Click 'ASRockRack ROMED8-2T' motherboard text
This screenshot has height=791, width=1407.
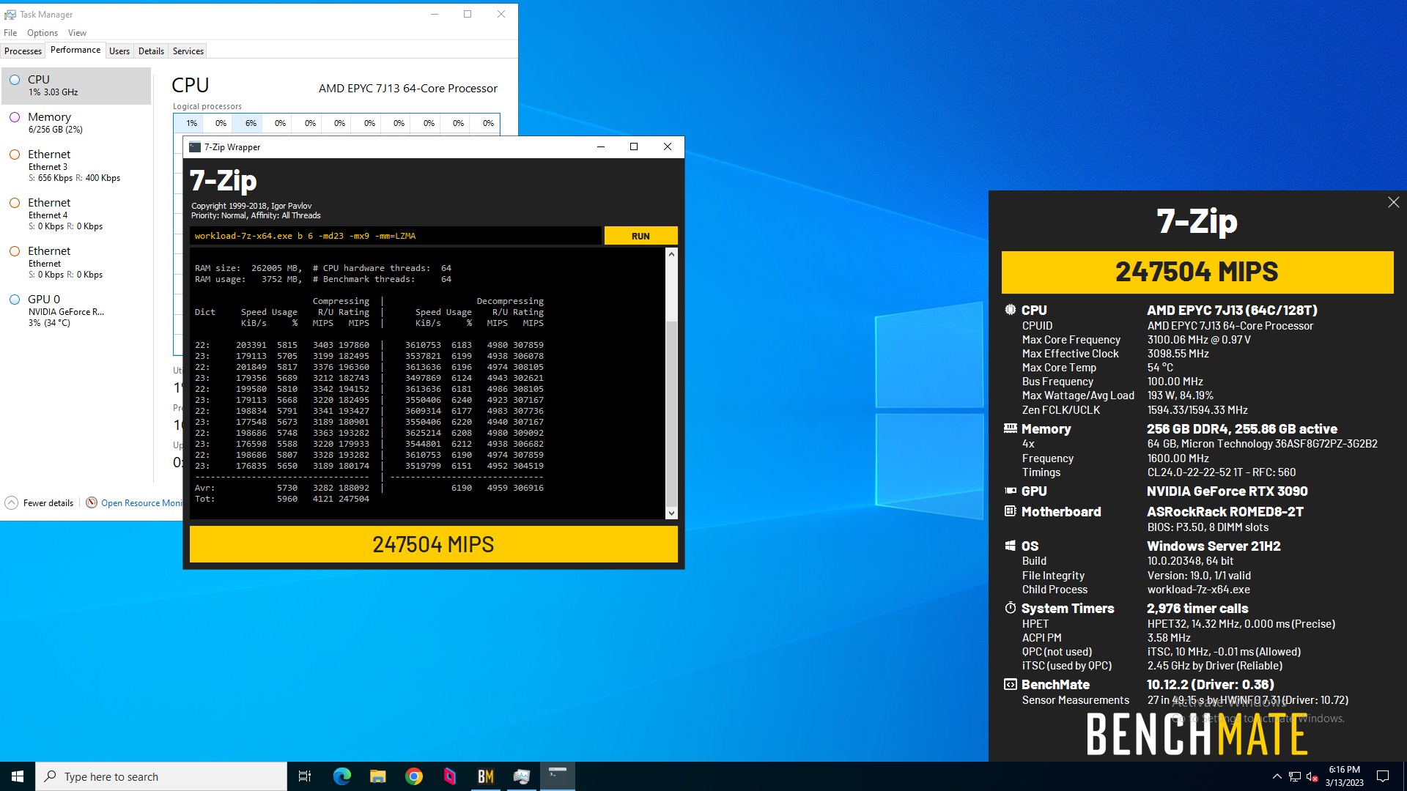(x=1225, y=511)
